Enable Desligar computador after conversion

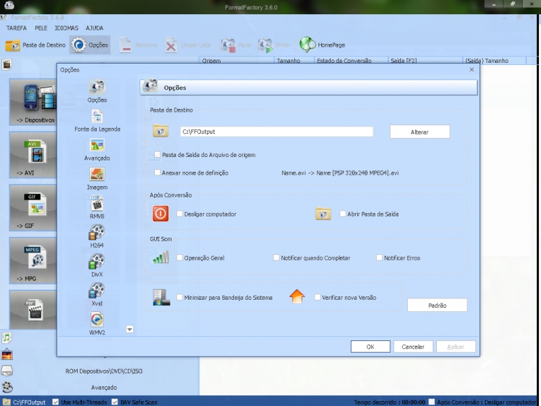point(180,214)
